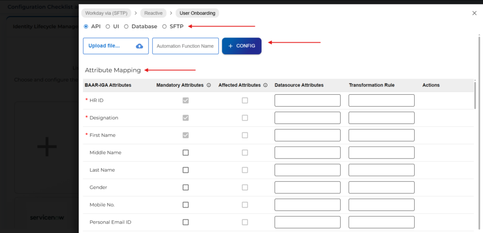Toggle Affected checkbox for First Name
The height and width of the screenshot is (233, 483).
pyautogui.click(x=245, y=135)
